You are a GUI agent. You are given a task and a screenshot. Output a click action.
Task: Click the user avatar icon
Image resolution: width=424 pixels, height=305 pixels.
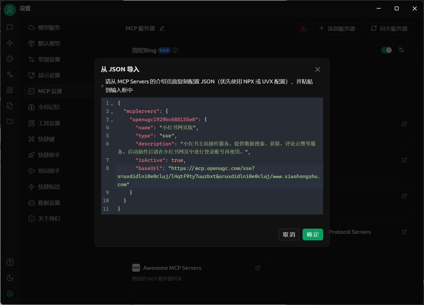(x=10, y=10)
